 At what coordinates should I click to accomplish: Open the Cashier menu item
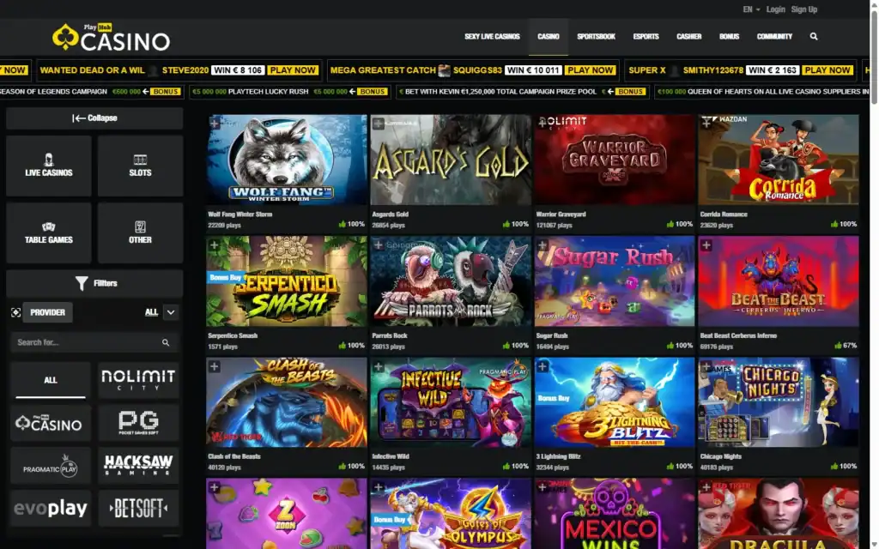point(689,36)
